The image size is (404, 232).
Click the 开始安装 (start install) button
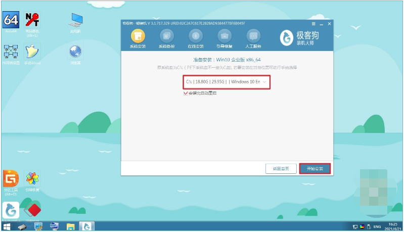pos(315,169)
